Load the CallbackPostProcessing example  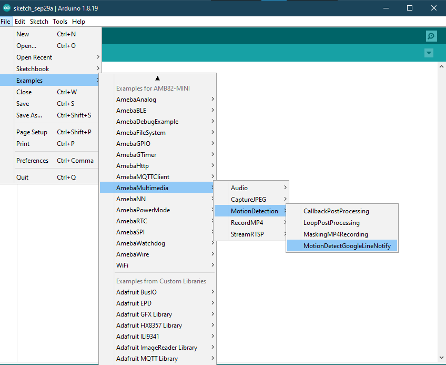(342, 211)
